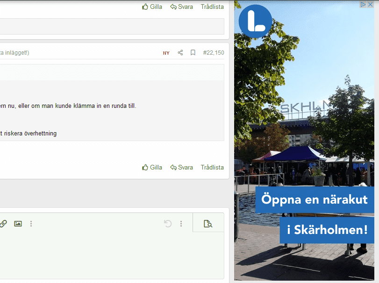The image size is (379, 283).
Task: Like the top post with Gilla
Action: 152,7
